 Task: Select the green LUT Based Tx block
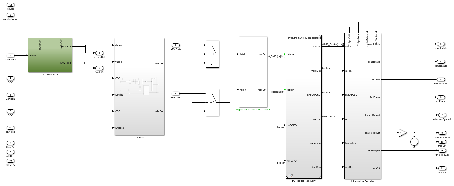click(x=50, y=55)
